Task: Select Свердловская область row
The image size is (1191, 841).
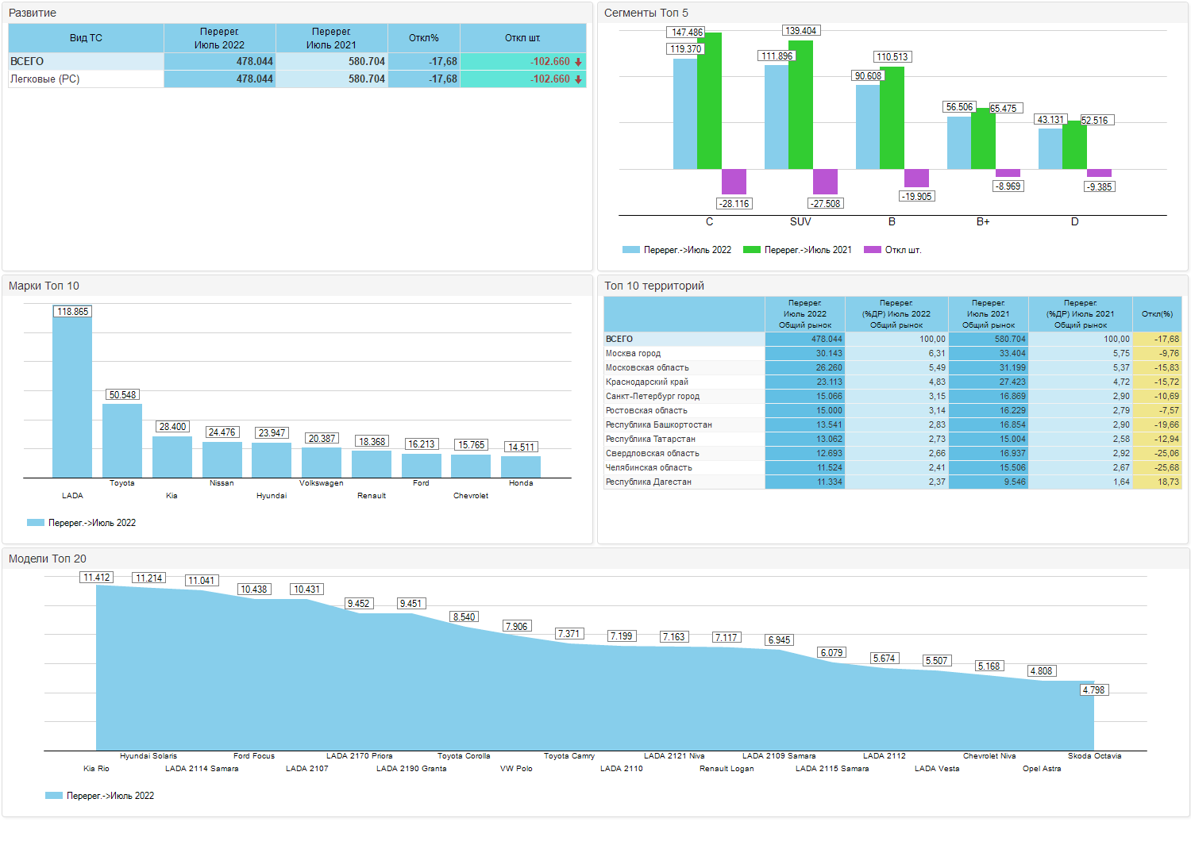Action: tap(893, 453)
